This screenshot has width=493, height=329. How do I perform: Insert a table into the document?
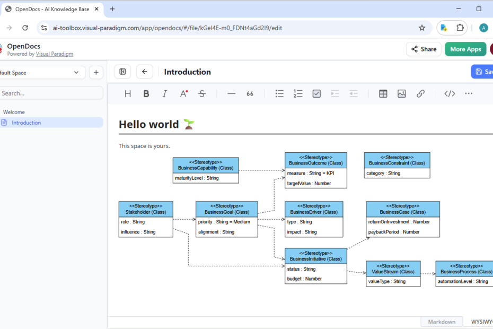pos(383,93)
